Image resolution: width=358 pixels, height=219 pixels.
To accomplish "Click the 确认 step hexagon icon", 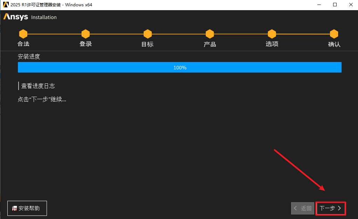I will pyautogui.click(x=334, y=34).
